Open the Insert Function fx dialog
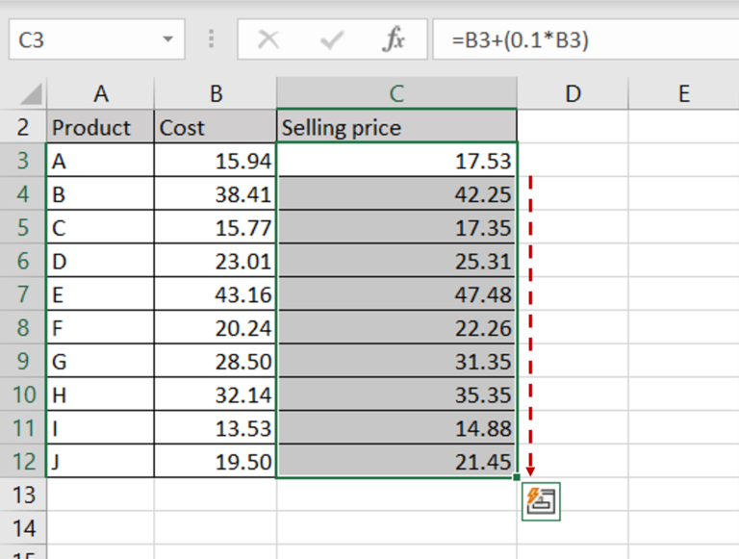Screen dimensions: 739x559 coord(395,40)
